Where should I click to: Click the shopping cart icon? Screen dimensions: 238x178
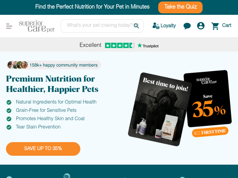click(x=215, y=26)
